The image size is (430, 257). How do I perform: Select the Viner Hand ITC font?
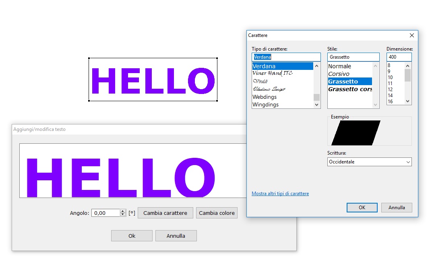272,73
